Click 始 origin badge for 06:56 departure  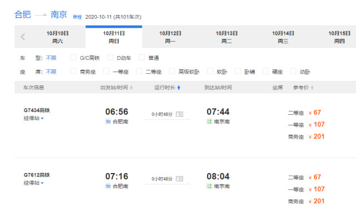(108, 121)
